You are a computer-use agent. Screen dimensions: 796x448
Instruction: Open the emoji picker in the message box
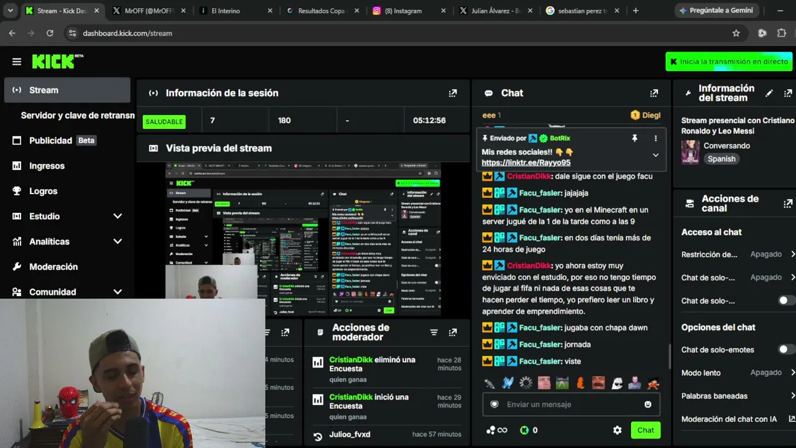pos(648,404)
